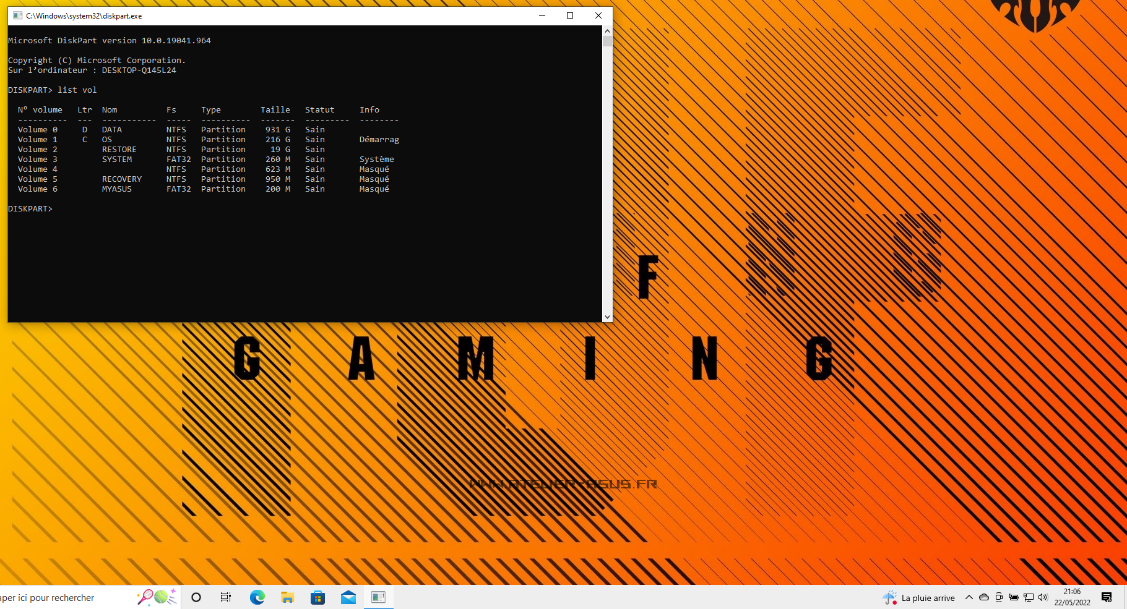Screen dimensions: 1127x609
Task: Open the Action Center notifications
Action: point(1107,597)
